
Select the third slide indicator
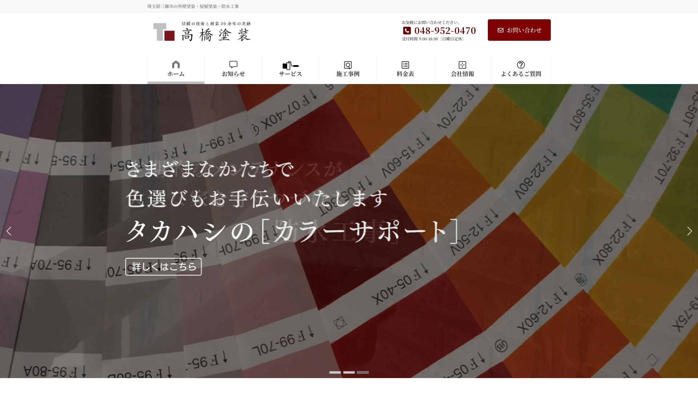[363, 372]
